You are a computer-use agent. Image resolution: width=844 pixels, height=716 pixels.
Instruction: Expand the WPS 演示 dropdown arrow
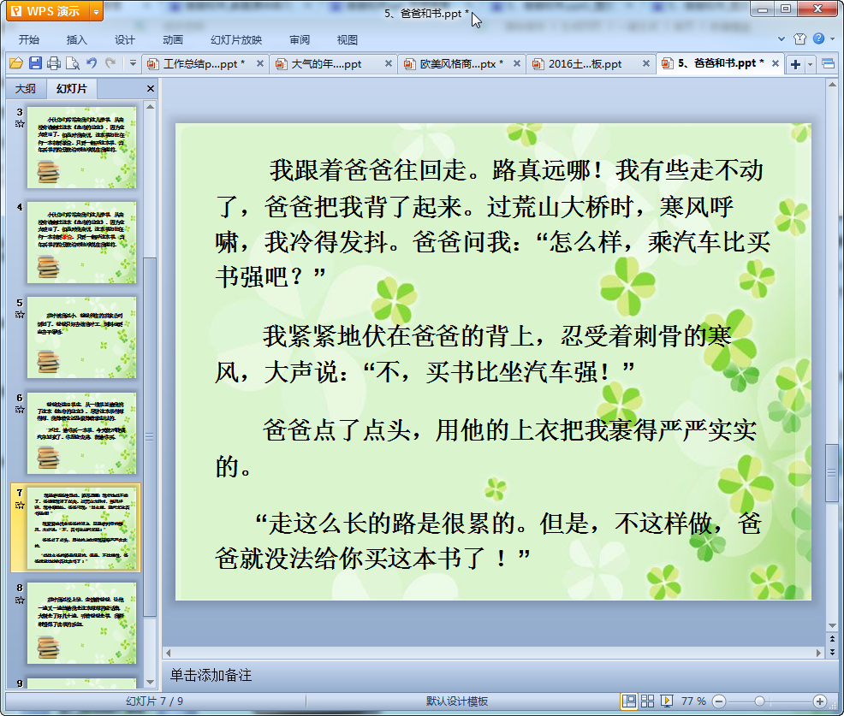point(97,11)
